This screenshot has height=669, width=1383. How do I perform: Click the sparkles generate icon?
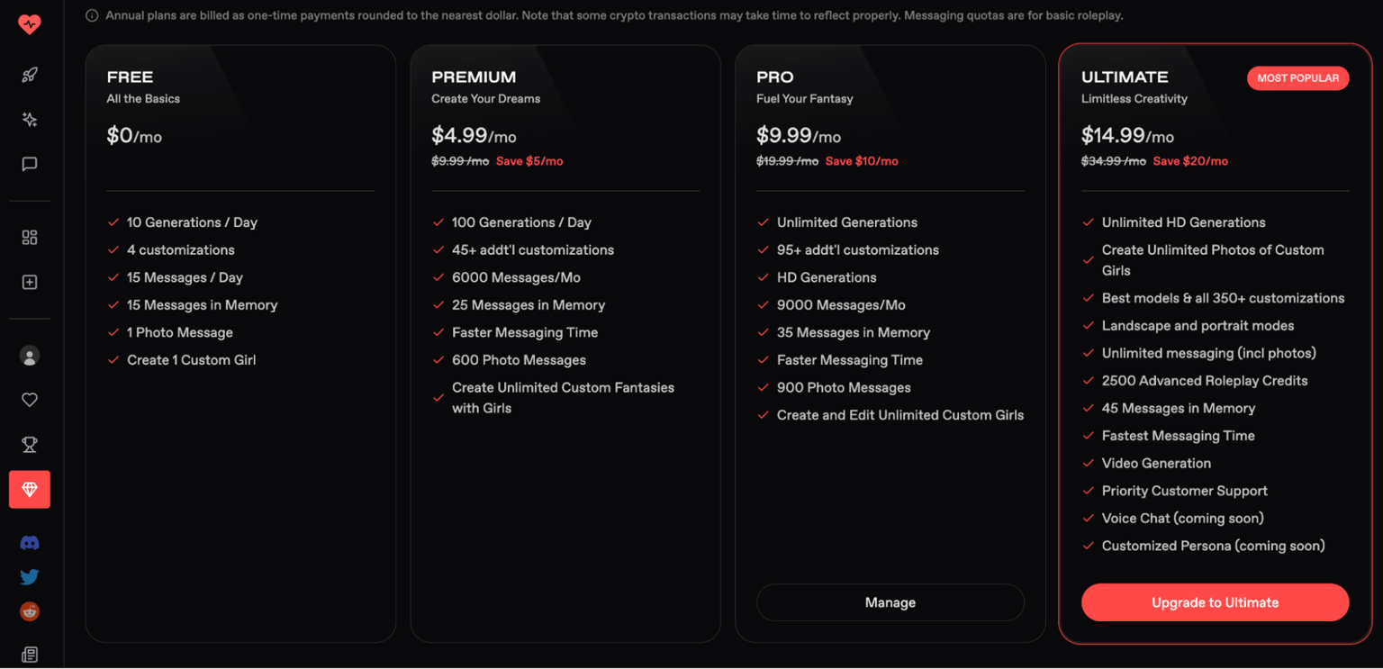[x=30, y=120]
